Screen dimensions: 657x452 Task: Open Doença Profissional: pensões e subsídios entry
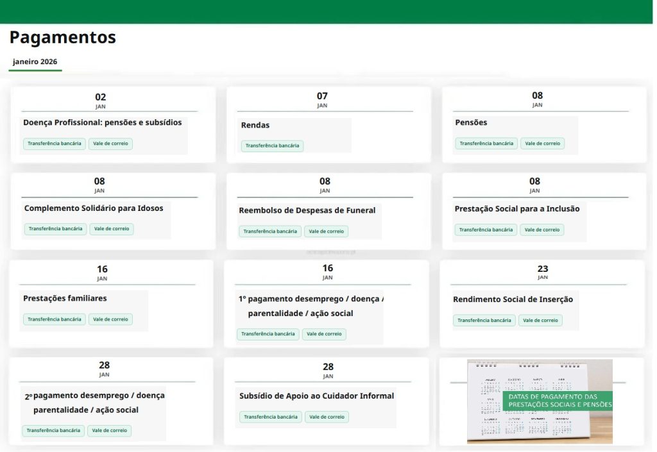click(x=103, y=122)
